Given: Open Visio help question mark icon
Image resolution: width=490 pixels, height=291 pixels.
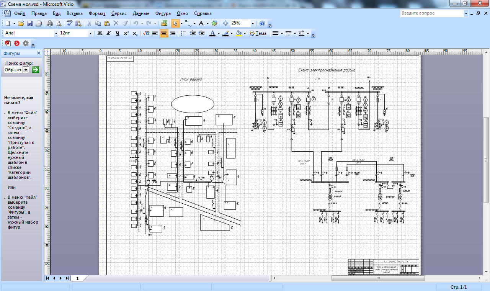Looking at the screenshot, I should (x=262, y=23).
